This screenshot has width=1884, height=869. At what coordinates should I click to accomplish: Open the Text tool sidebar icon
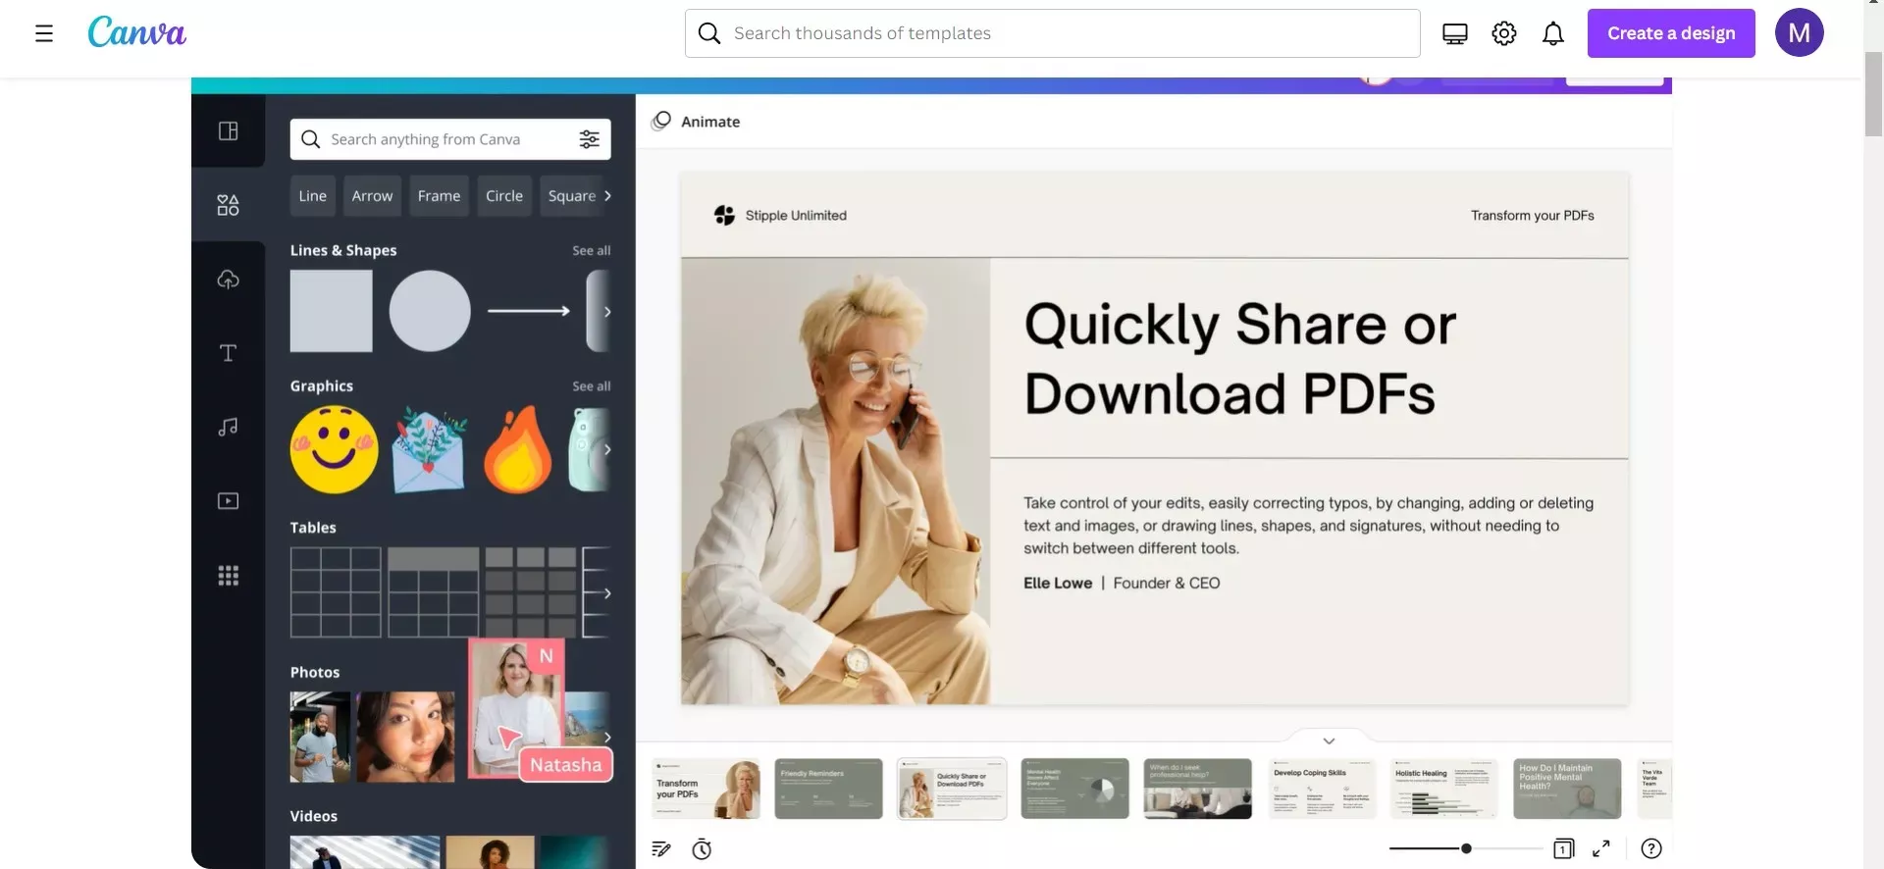[228, 353]
